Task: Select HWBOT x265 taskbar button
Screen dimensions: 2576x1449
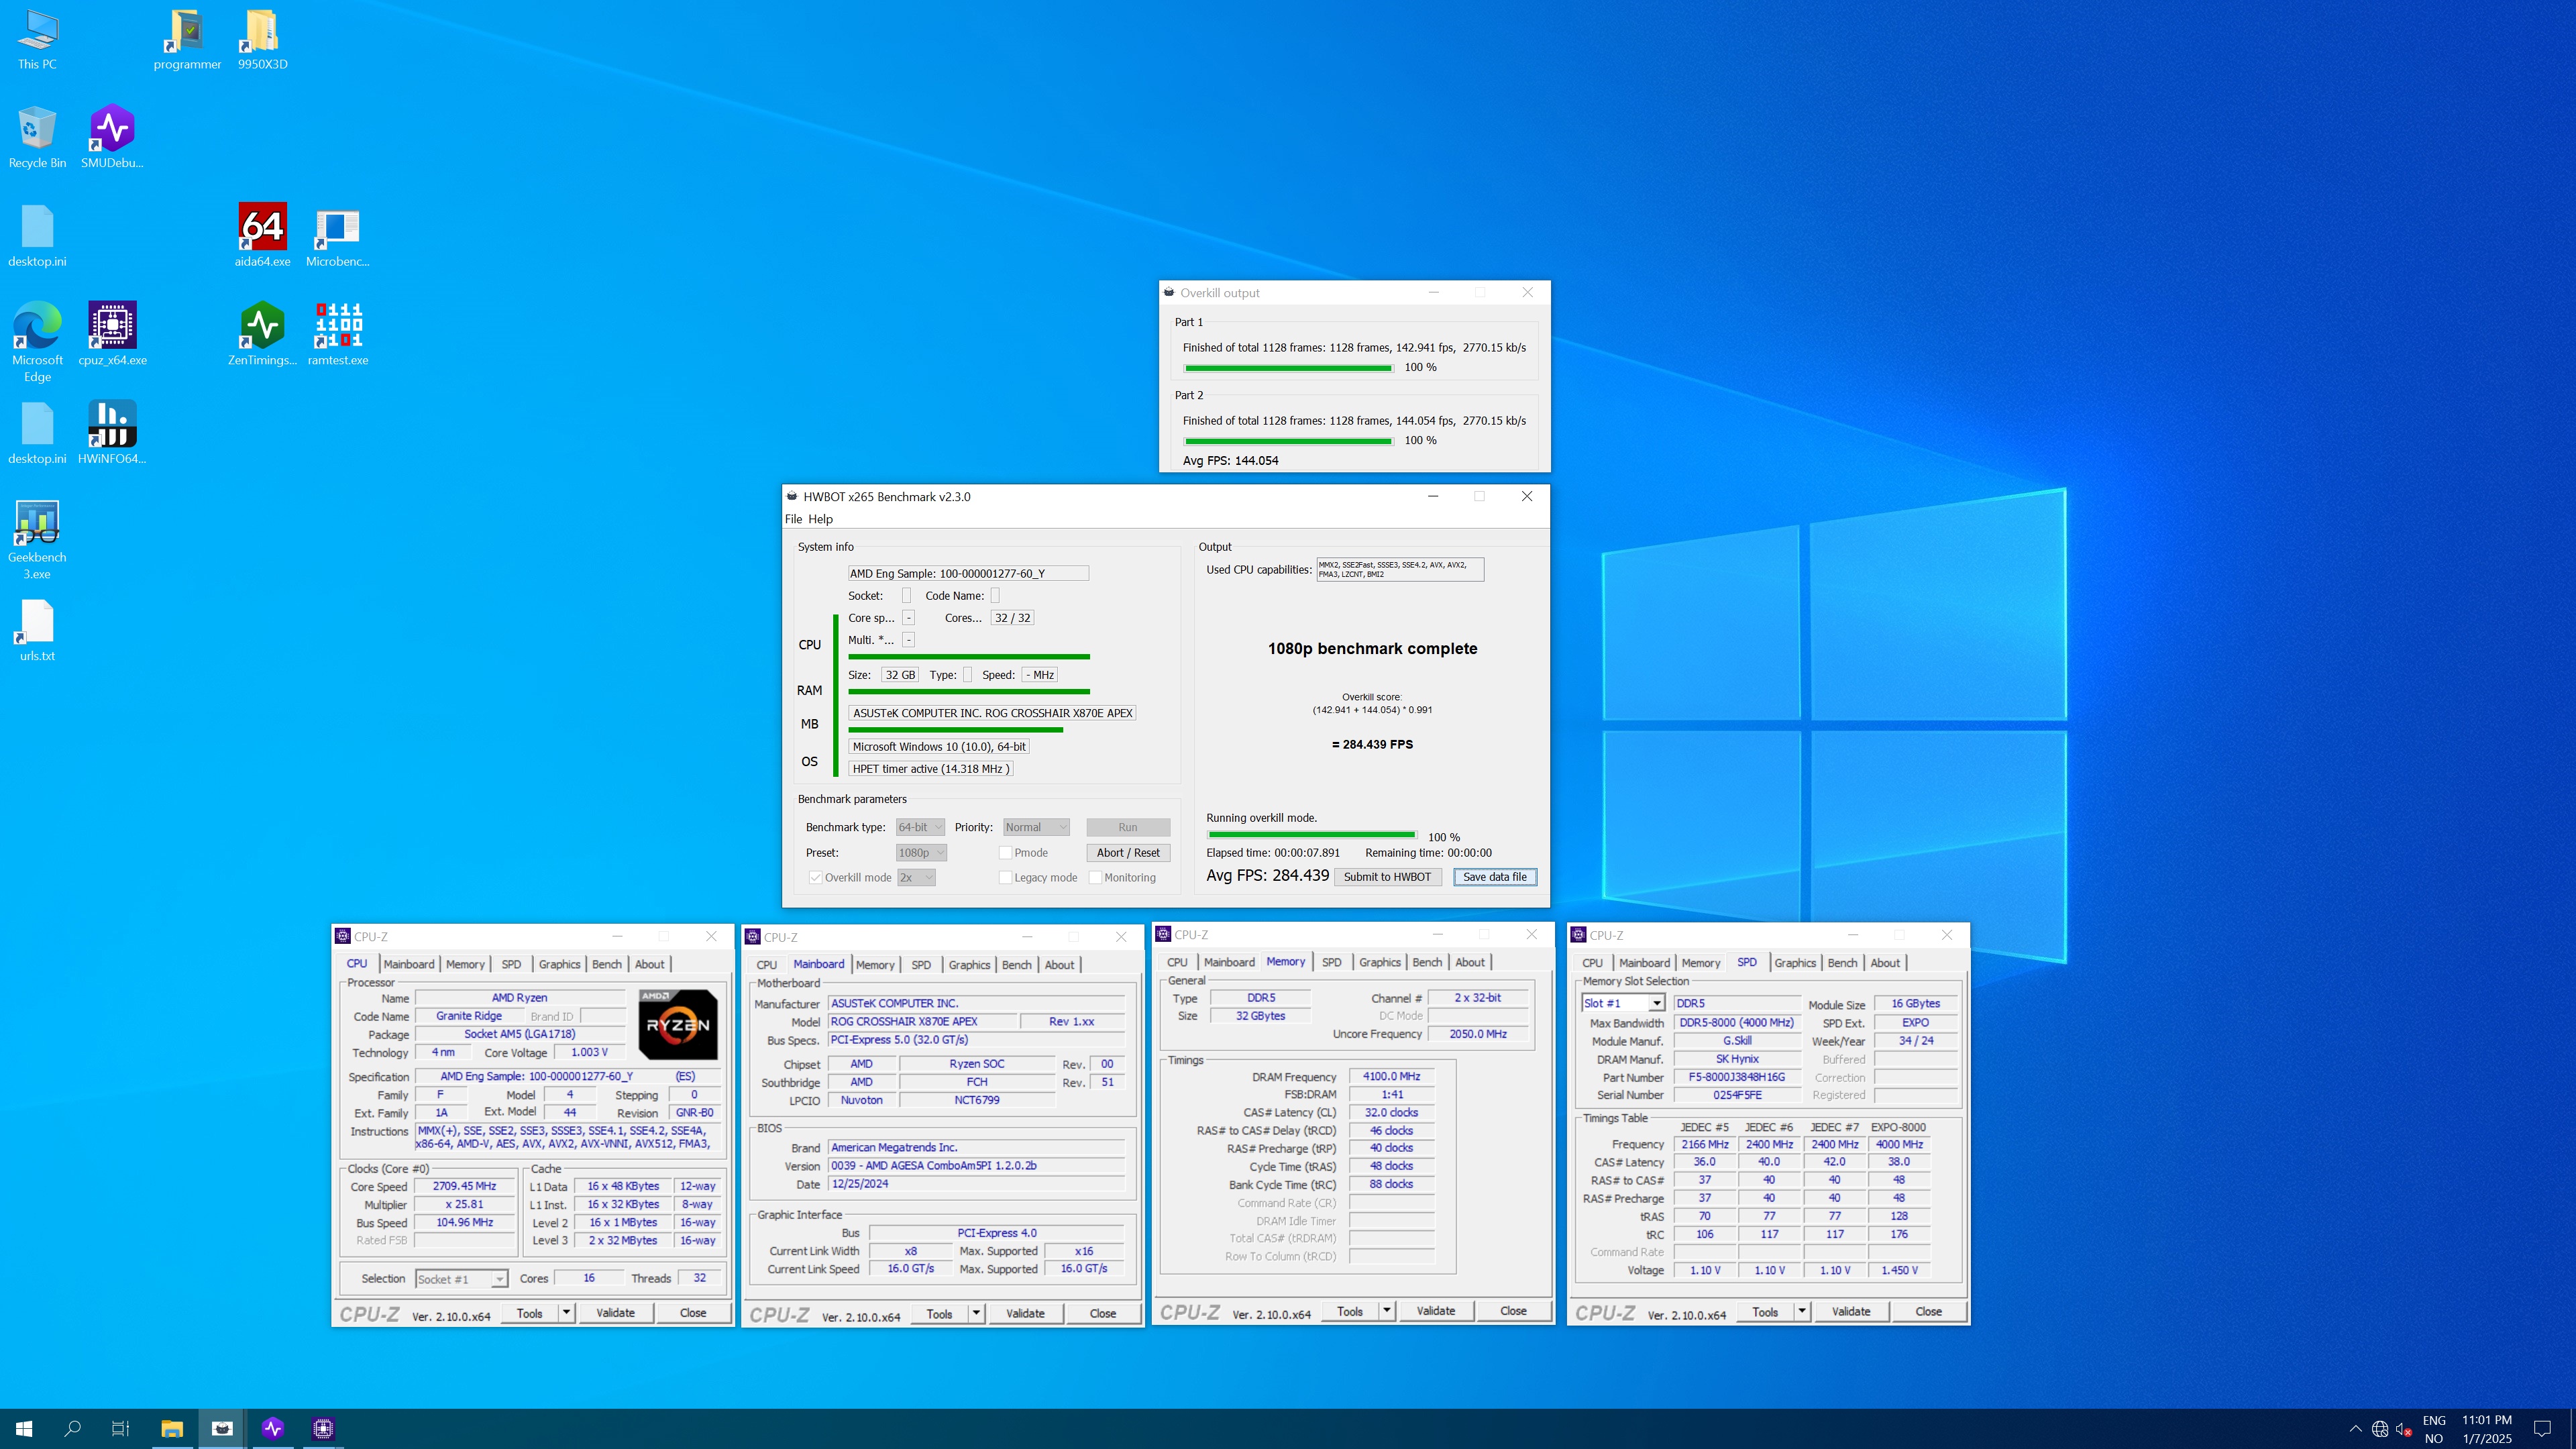Action: coord(222,1428)
